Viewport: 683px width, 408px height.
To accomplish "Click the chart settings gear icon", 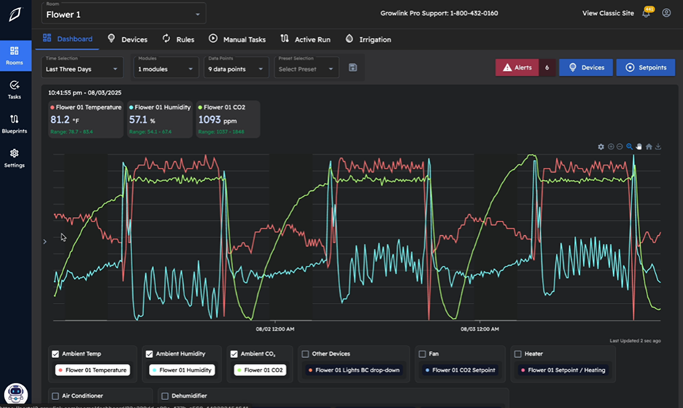I will (x=601, y=147).
